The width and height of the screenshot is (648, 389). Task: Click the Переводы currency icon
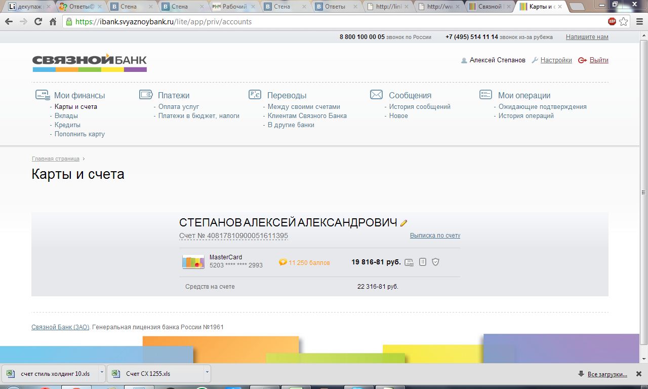[255, 95]
